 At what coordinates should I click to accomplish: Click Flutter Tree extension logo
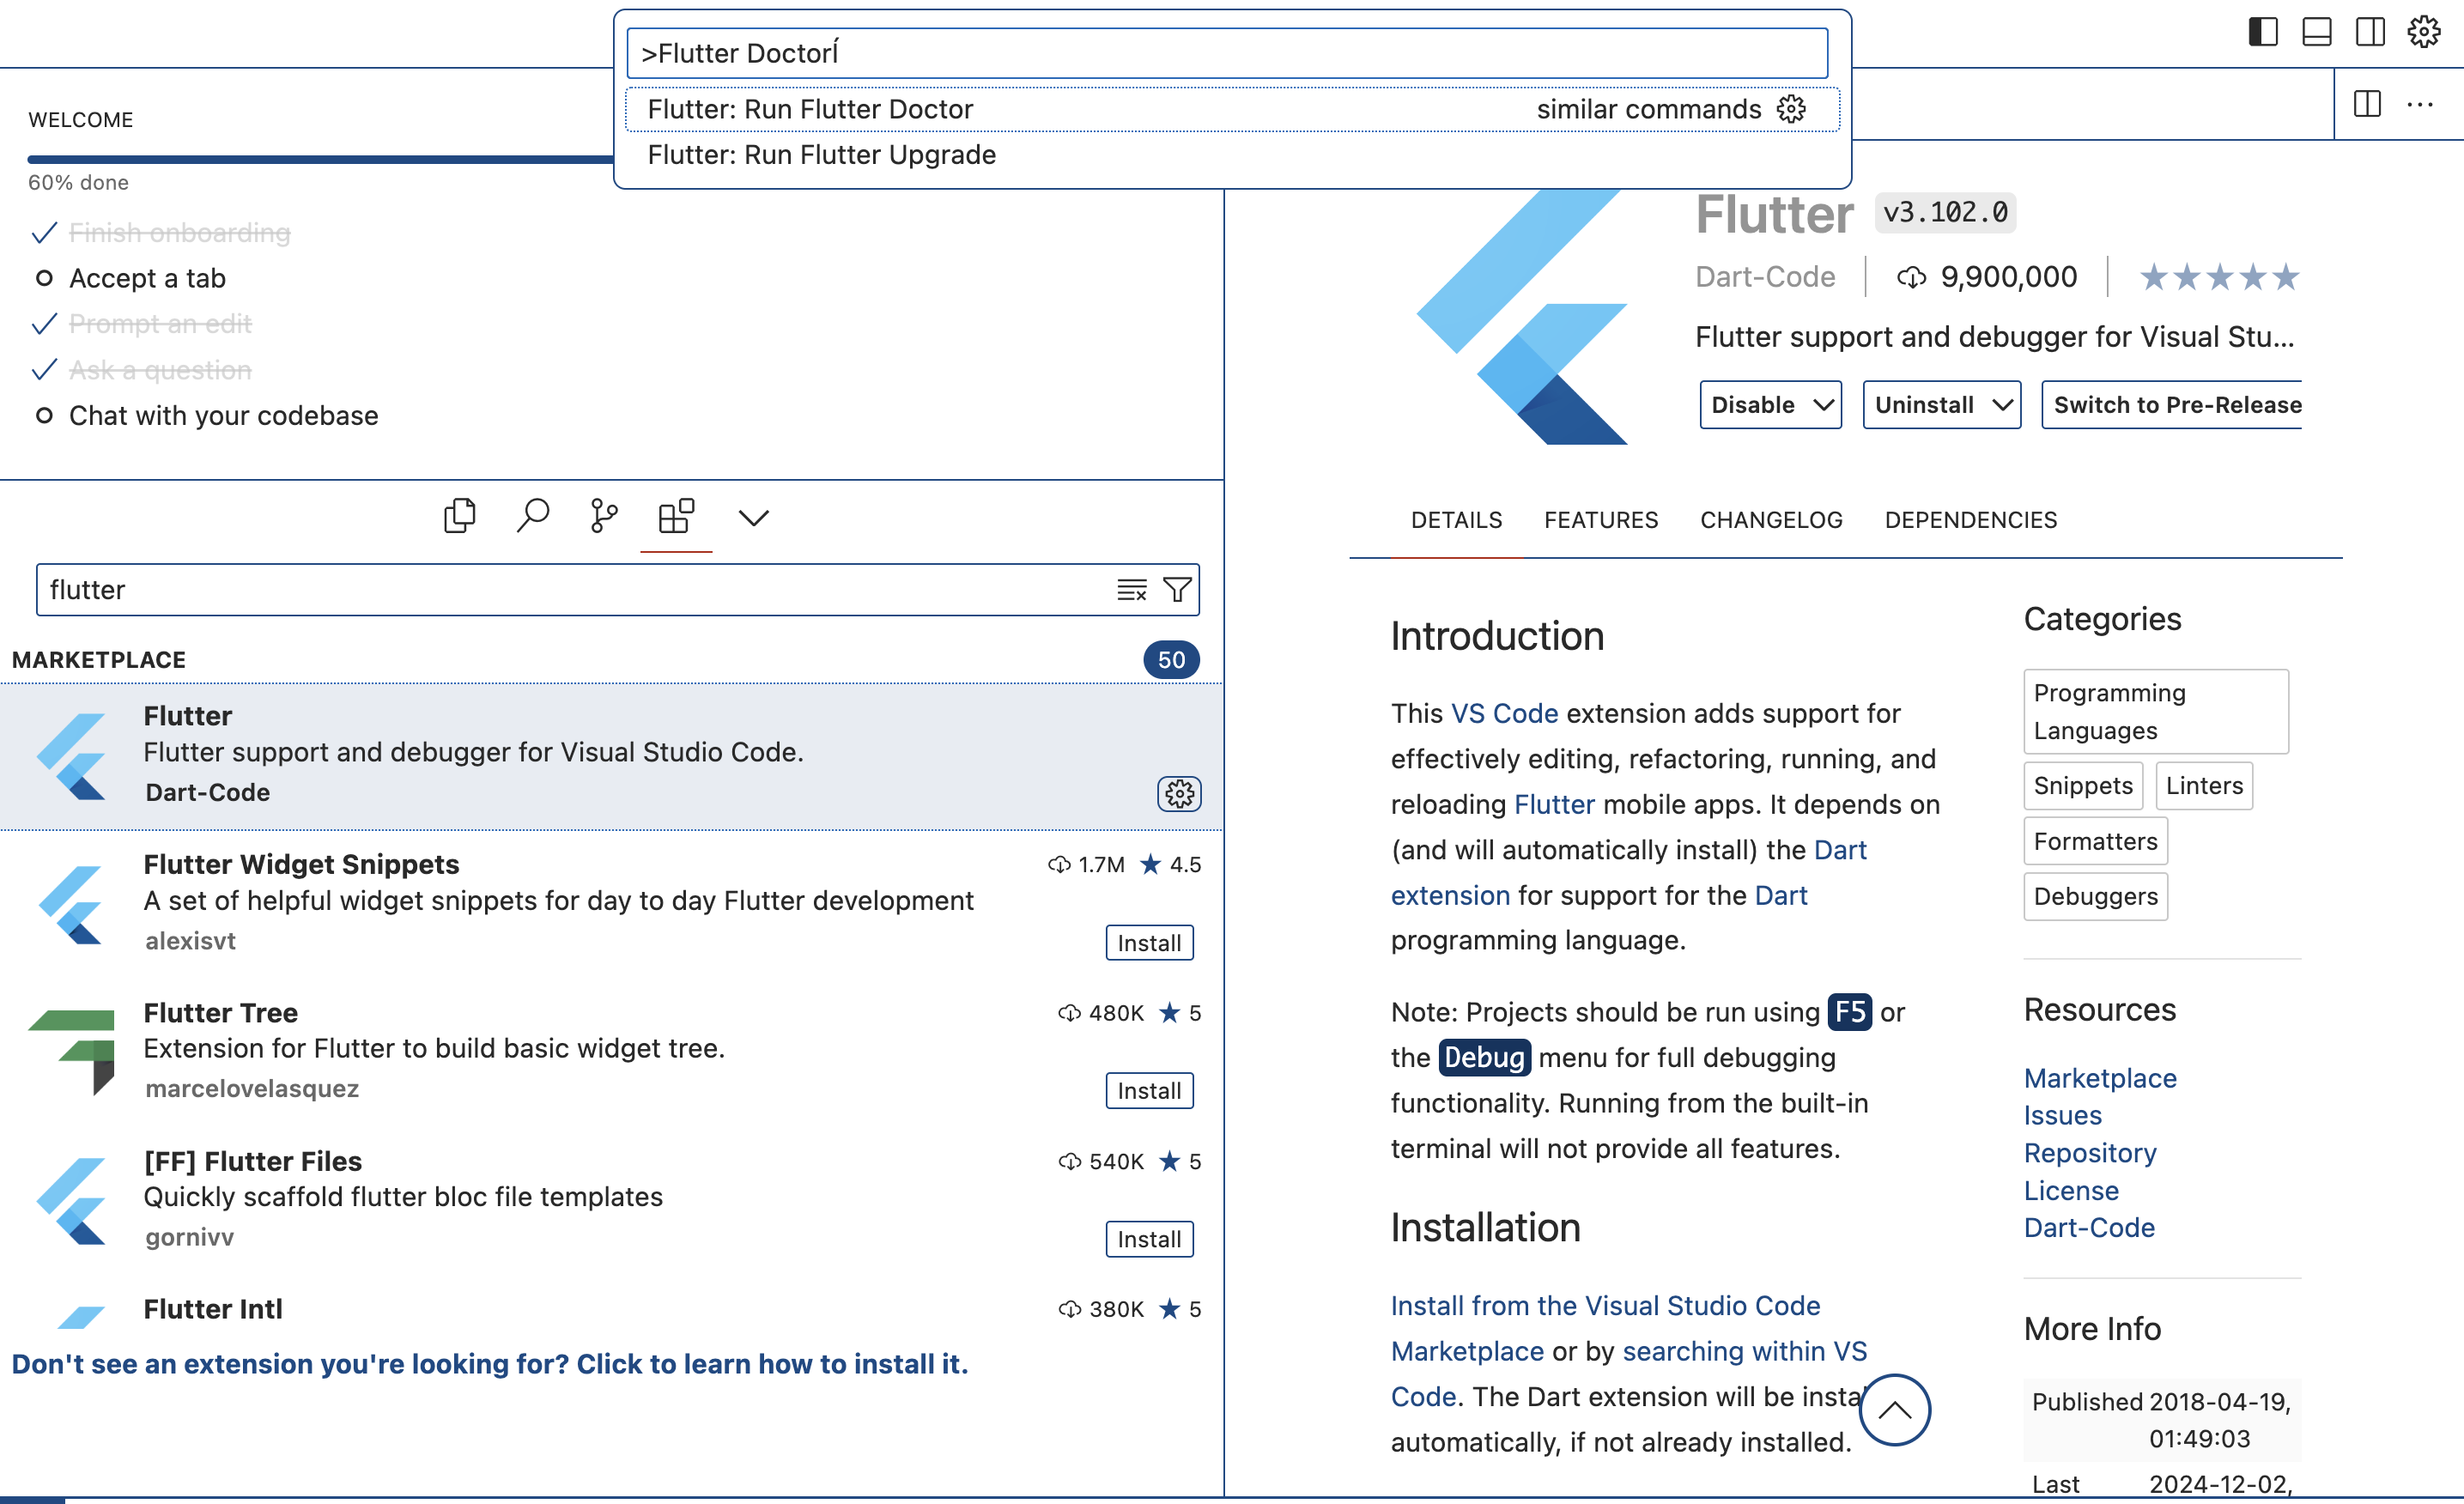pyautogui.click(x=72, y=1052)
